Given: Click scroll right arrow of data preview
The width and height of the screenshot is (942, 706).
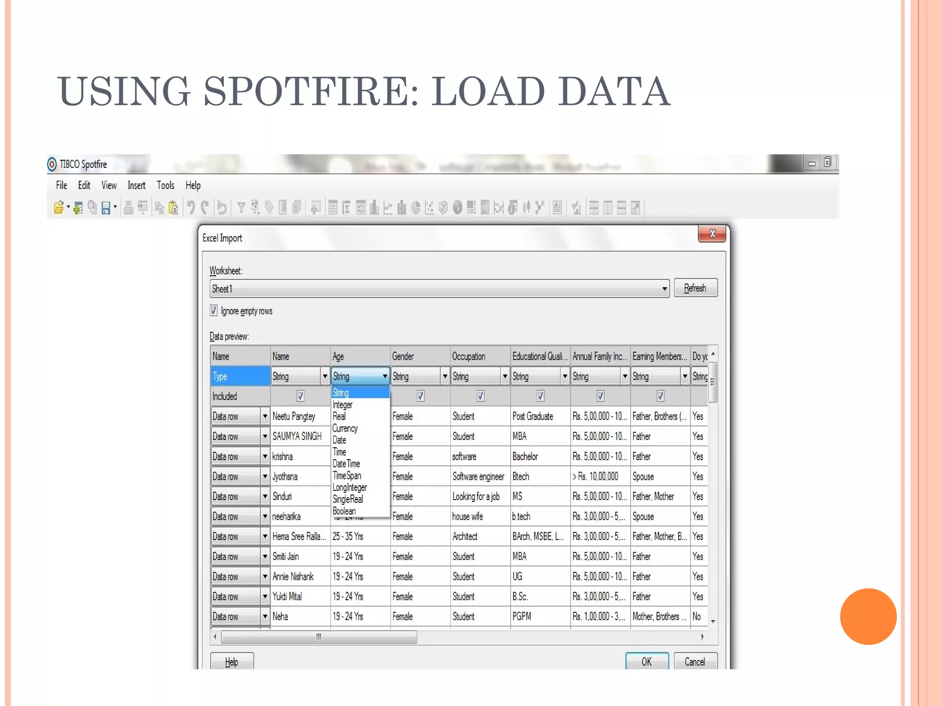Looking at the screenshot, I should click(702, 637).
